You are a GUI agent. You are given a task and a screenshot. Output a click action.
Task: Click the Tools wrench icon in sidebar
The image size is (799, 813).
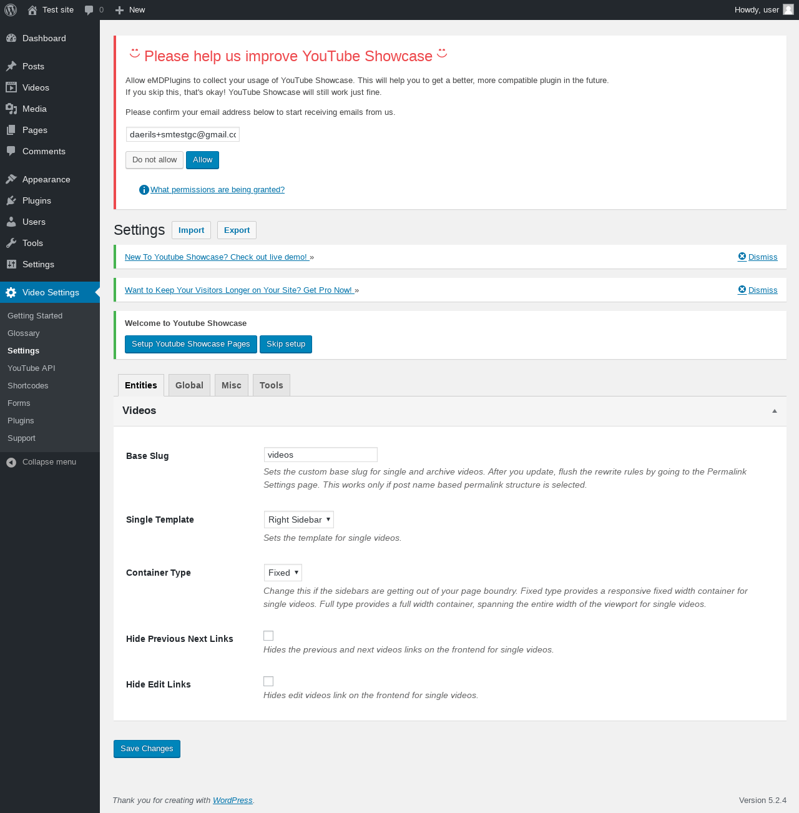click(x=11, y=243)
